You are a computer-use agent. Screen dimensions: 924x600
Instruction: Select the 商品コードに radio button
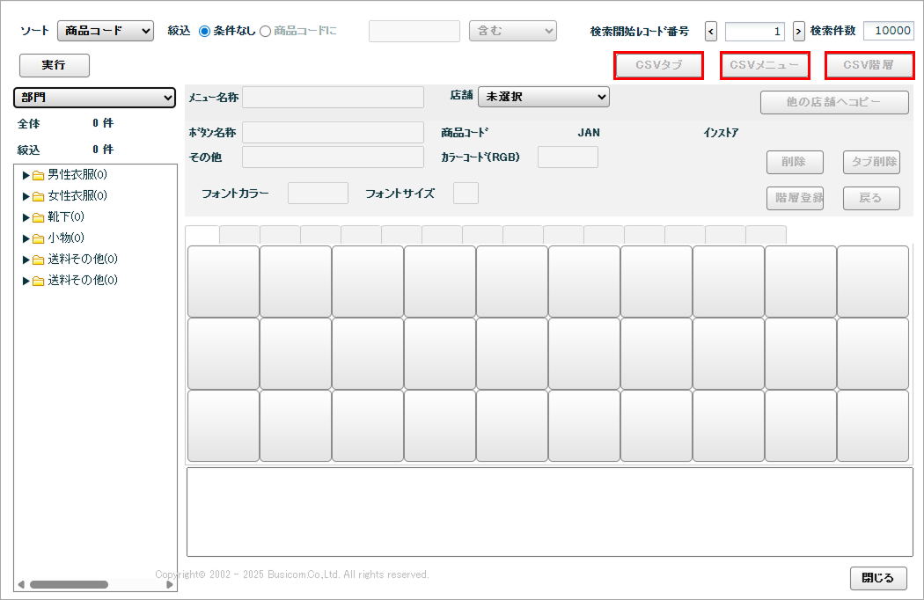265,32
